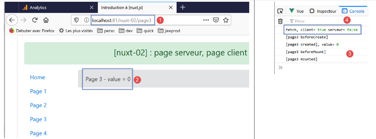
Task: Select the Console tab in devtools
Action: (x=353, y=11)
